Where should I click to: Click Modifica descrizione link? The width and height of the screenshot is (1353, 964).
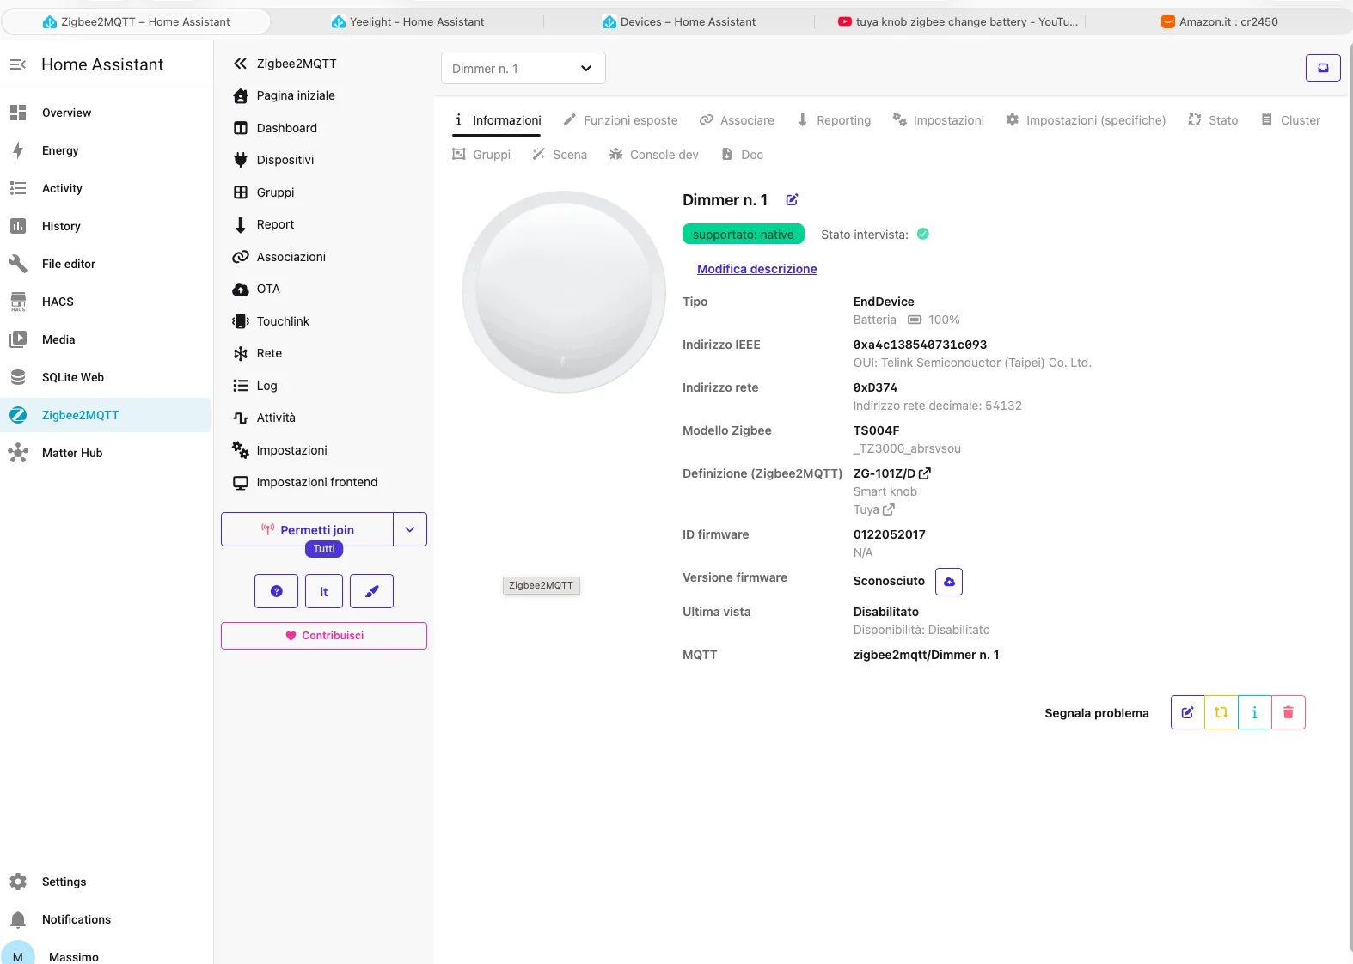pyautogui.click(x=757, y=269)
